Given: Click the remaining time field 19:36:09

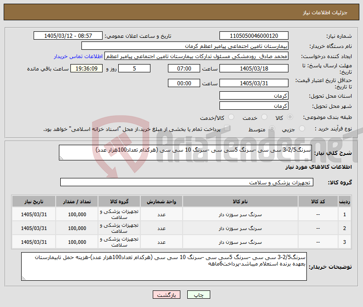Looking at the screenshot, I should pyautogui.click(x=86, y=68).
